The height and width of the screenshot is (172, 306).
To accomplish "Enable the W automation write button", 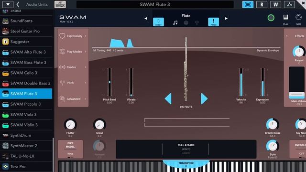I will coord(275,4).
